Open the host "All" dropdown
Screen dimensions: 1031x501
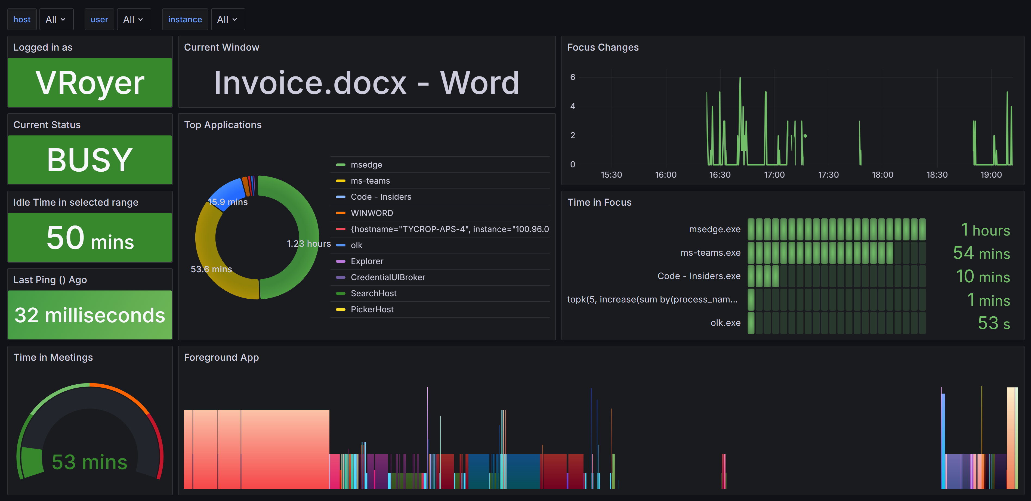pos(56,19)
